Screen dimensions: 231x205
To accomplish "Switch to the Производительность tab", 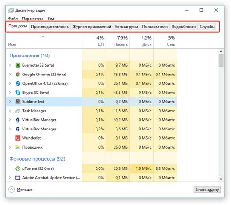I will coord(50,27).
